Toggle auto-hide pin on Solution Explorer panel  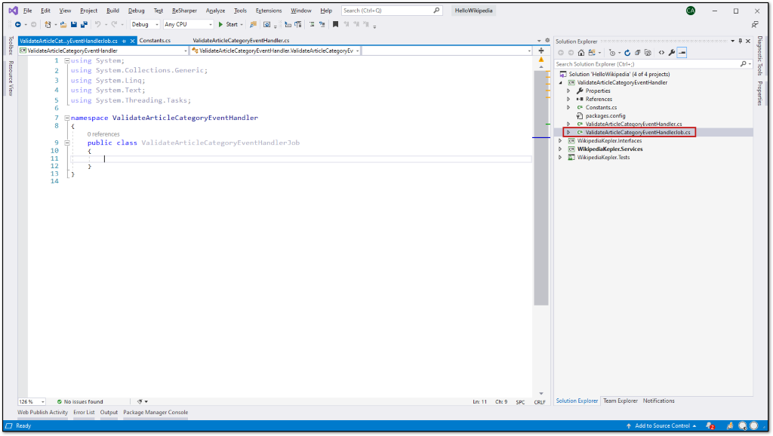tap(740, 41)
